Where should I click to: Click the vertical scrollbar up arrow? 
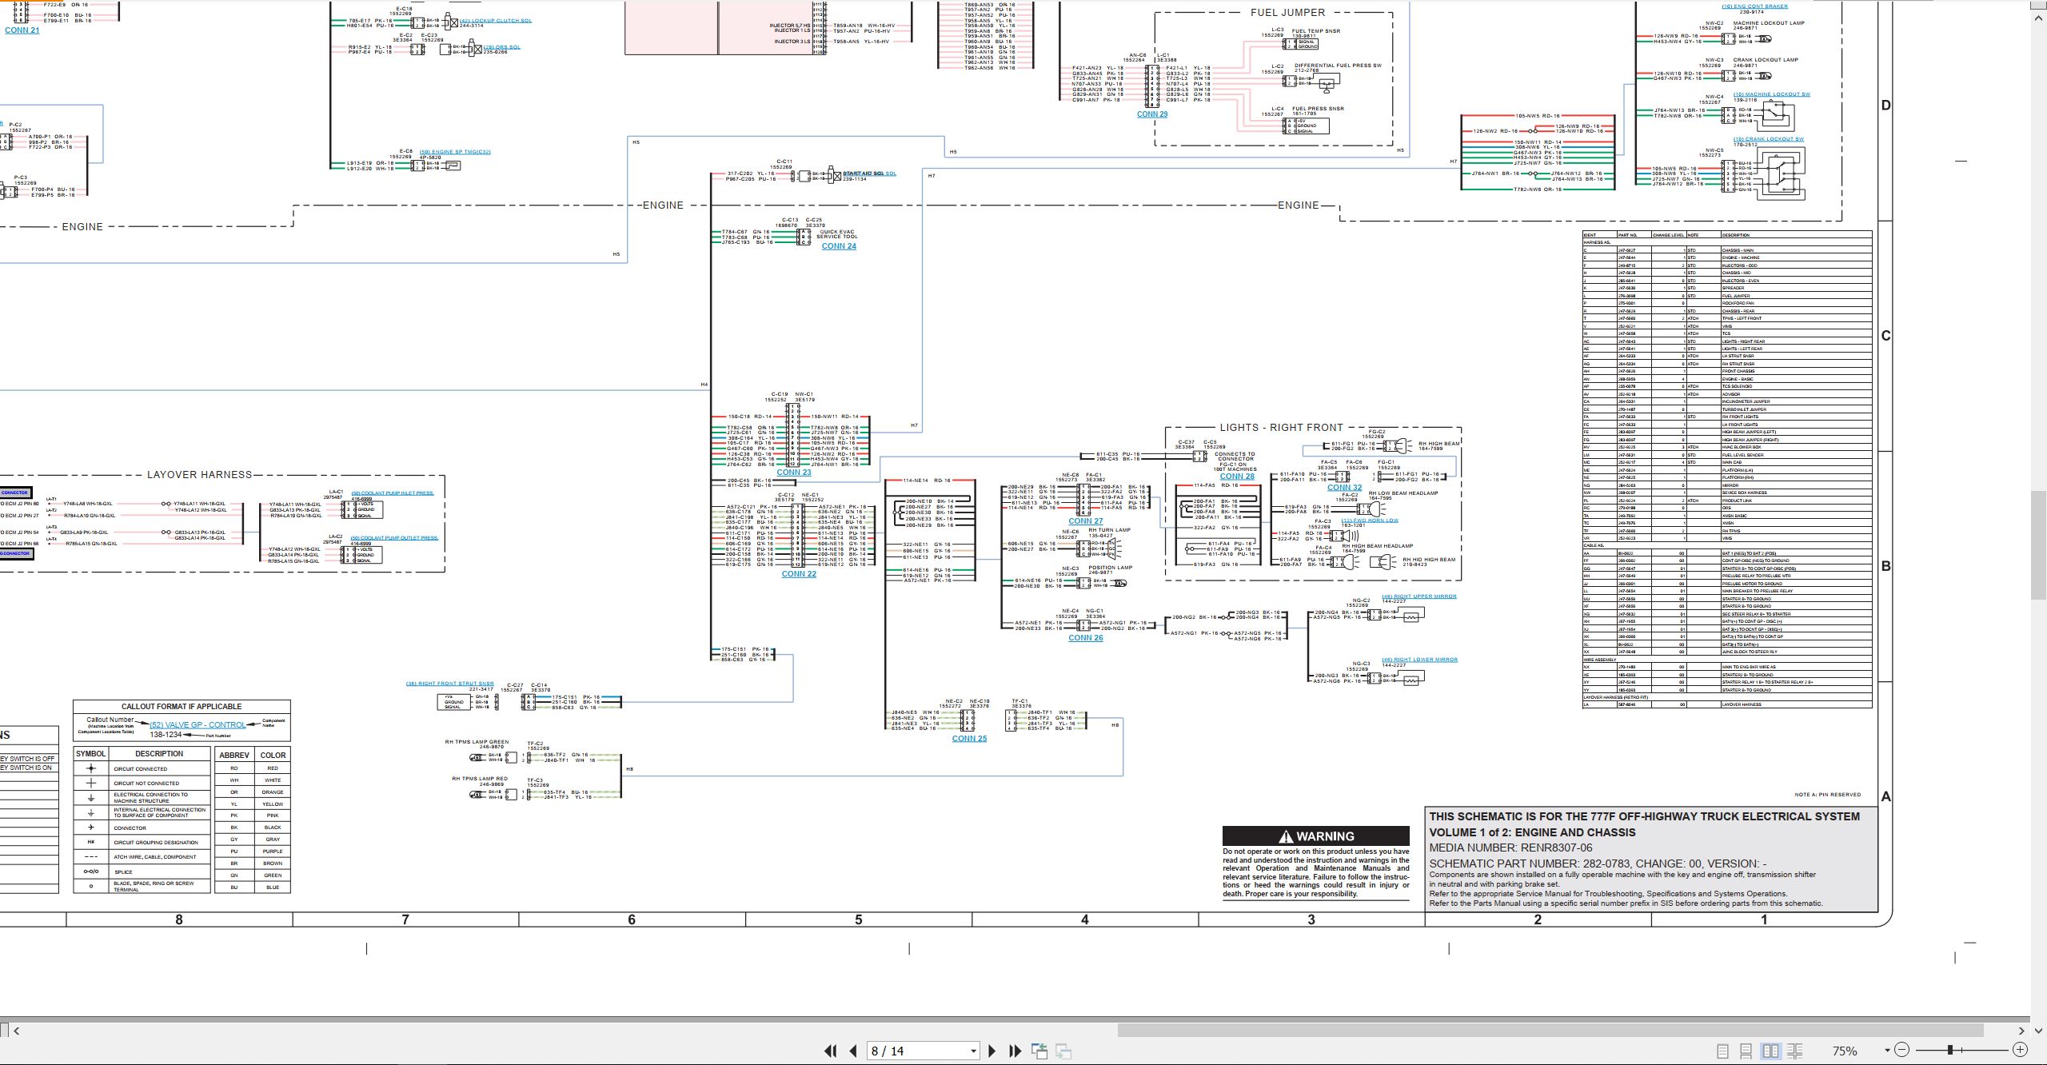click(2038, 17)
